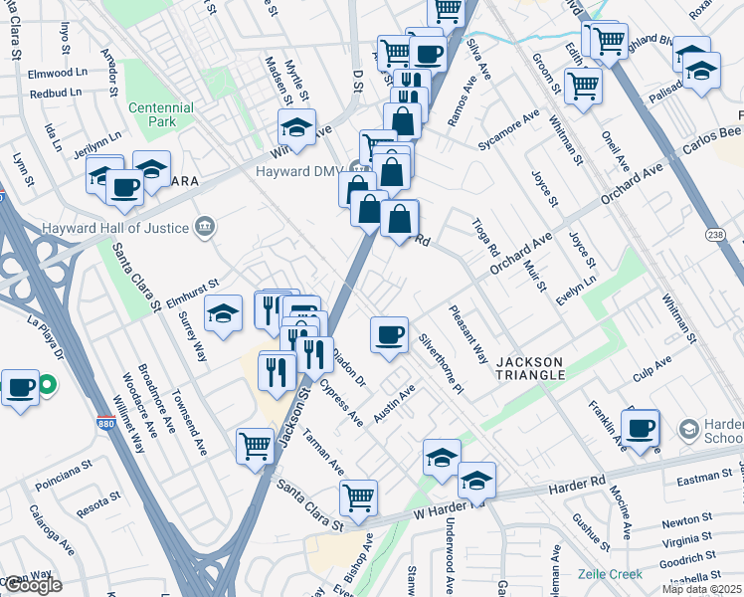Select the cafe marker near Jerilynn Ln
Viewport: 744px width, 597px height.
(124, 191)
